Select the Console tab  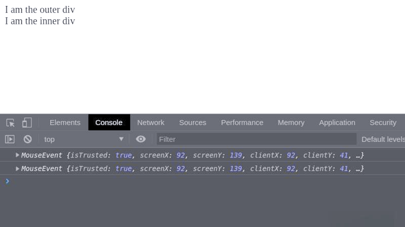tap(109, 123)
